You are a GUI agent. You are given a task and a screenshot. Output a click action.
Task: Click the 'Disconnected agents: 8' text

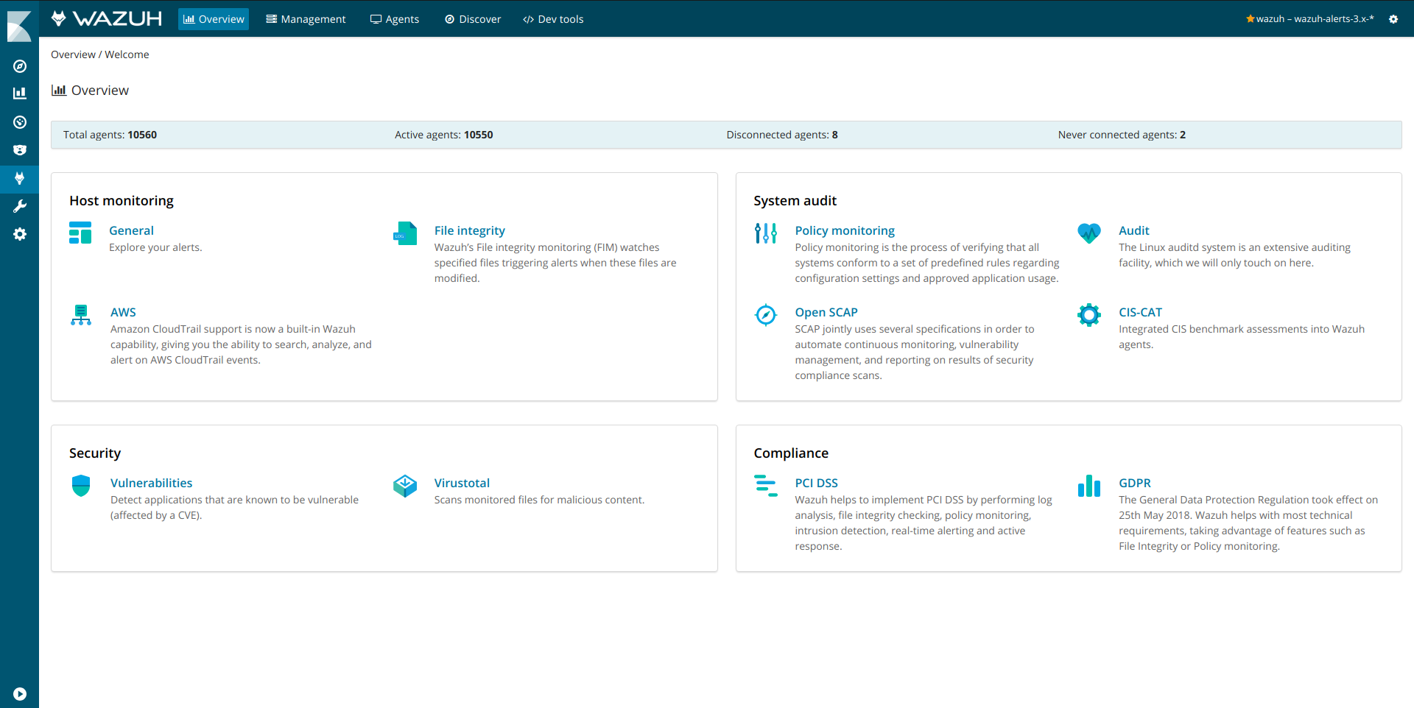click(782, 135)
